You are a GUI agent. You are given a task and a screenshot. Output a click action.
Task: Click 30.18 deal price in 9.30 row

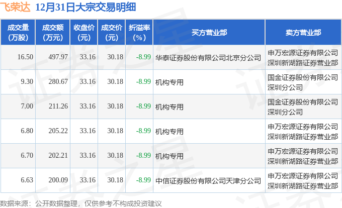coord(115,82)
